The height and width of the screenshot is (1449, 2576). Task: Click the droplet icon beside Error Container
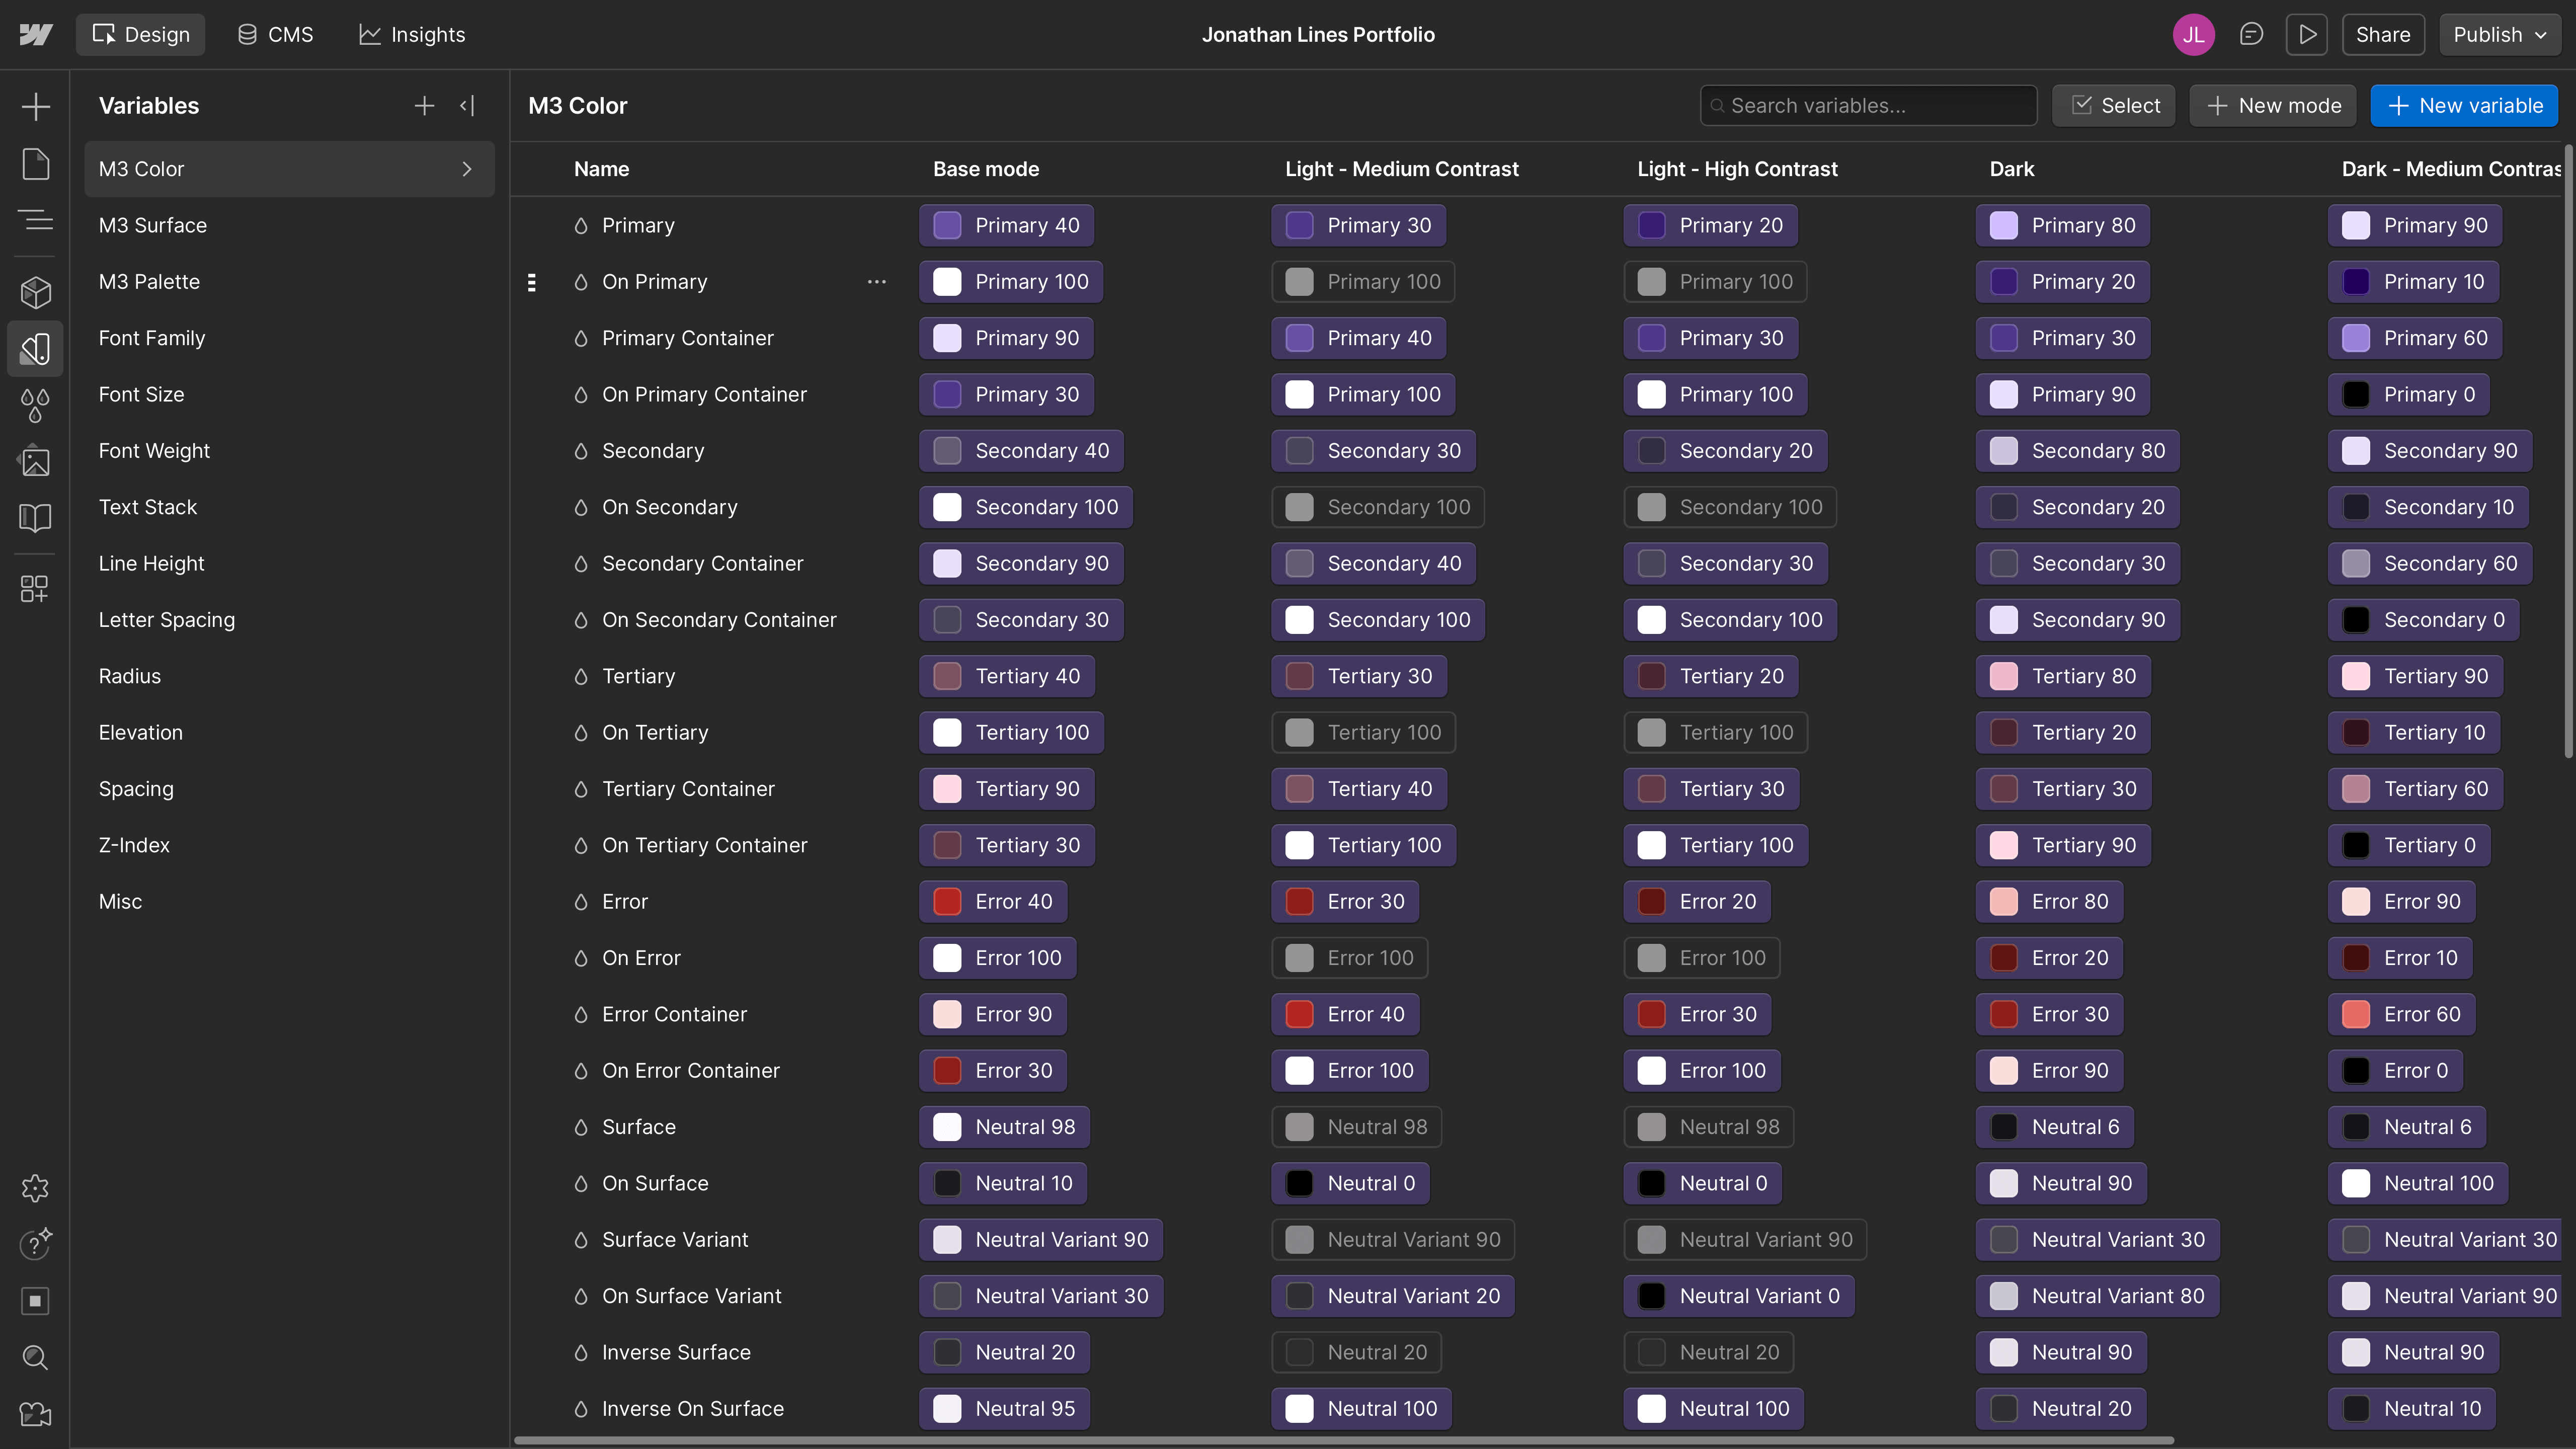[x=581, y=1014]
